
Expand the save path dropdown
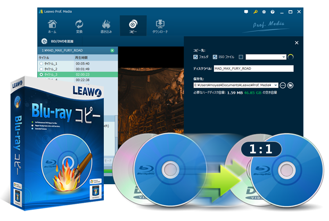point(275,85)
